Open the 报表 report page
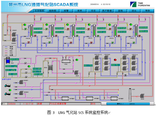The width and height of the screenshot is (156, 115). click(80, 11)
